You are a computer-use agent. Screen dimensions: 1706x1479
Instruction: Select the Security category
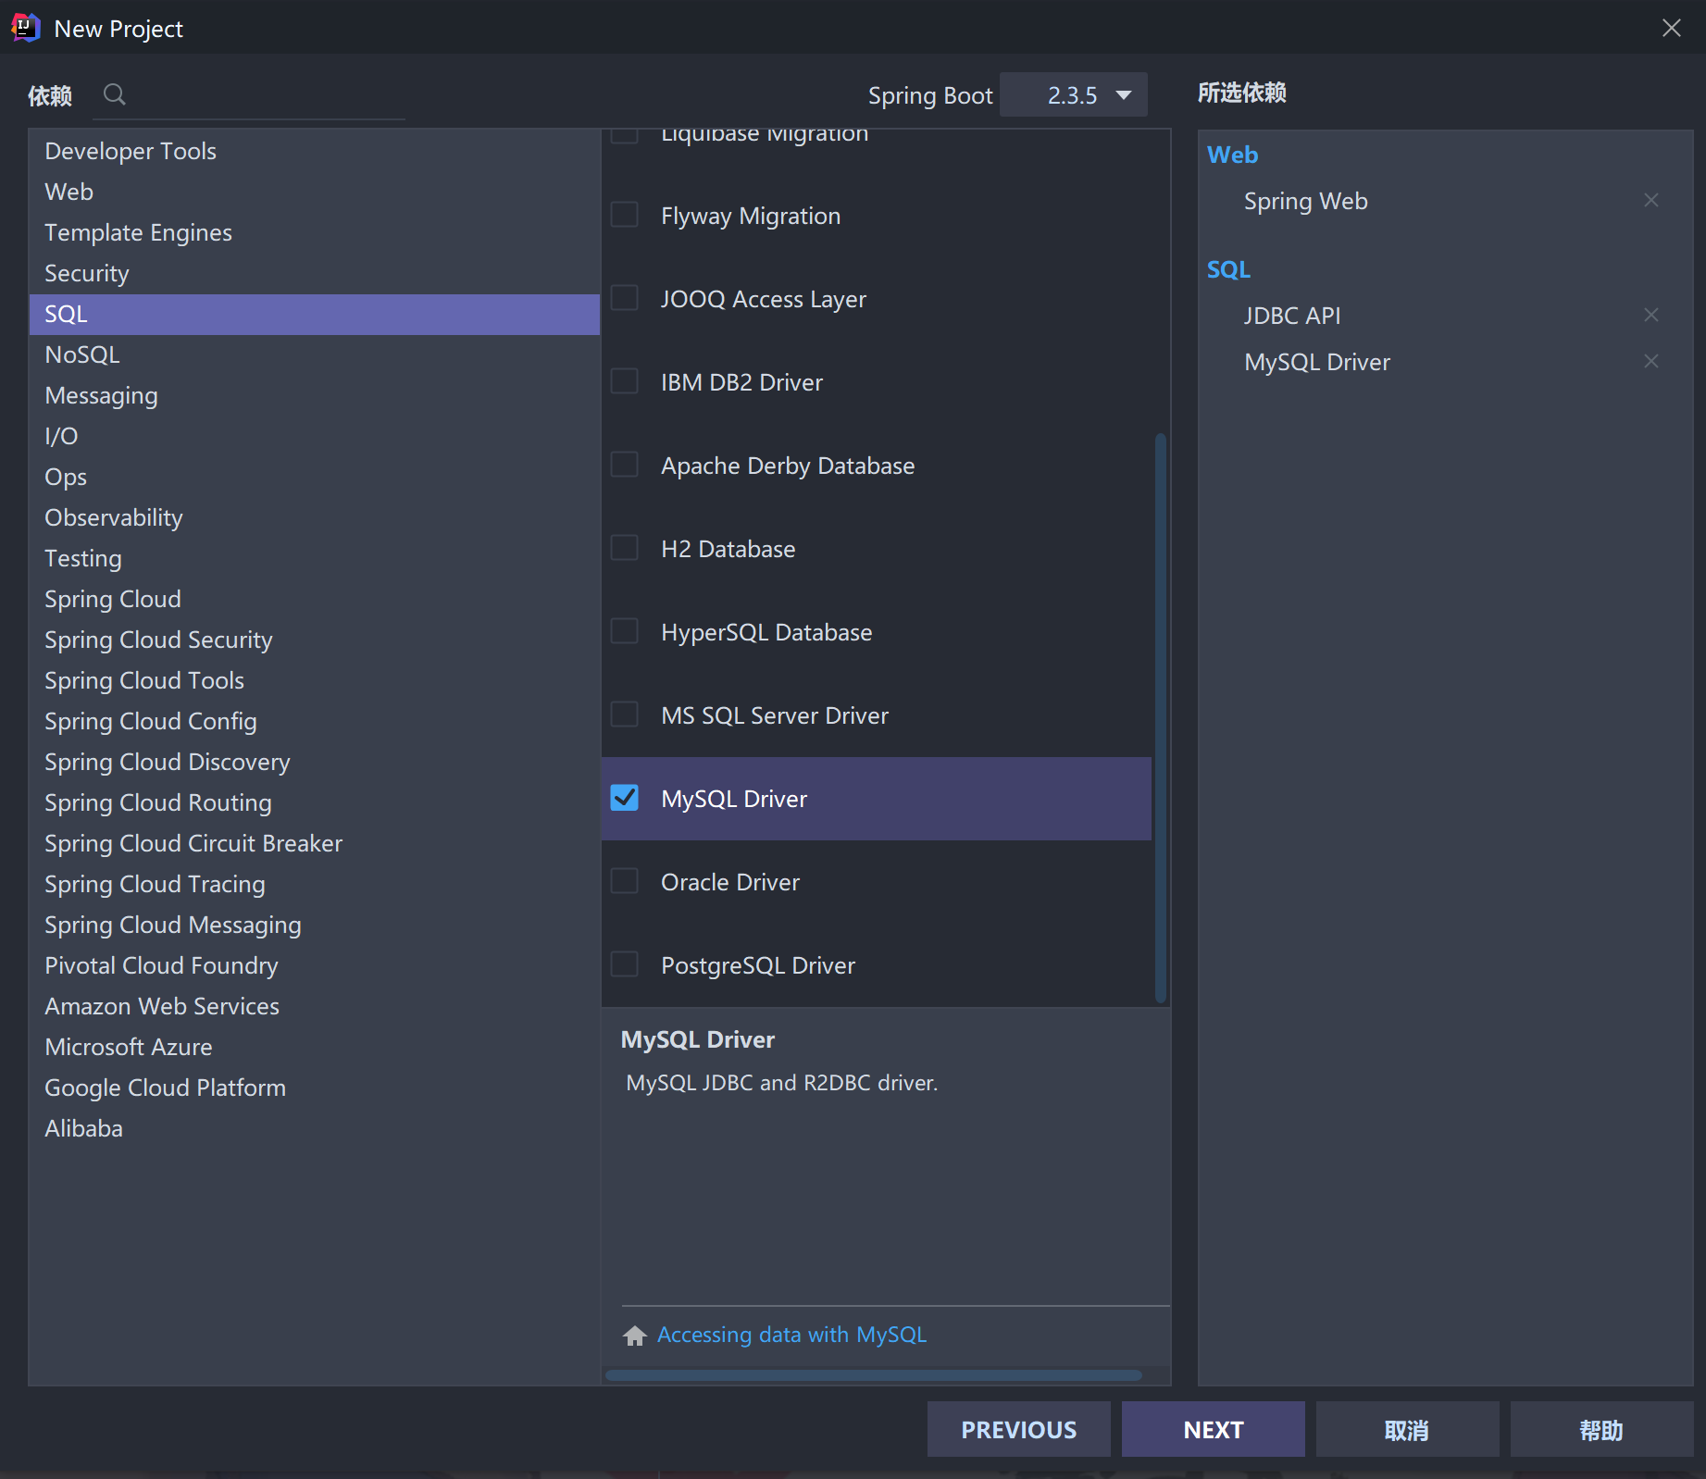click(x=315, y=273)
